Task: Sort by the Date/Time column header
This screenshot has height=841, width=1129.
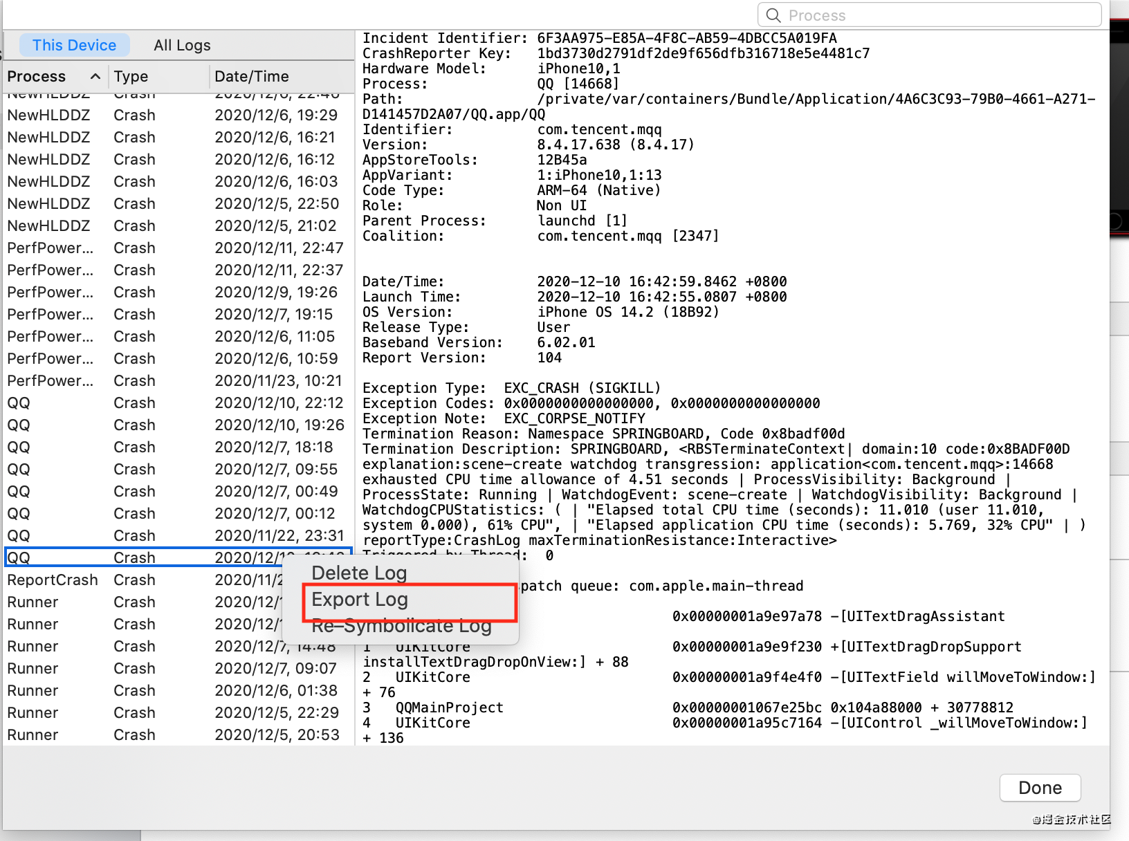Action: [282, 76]
